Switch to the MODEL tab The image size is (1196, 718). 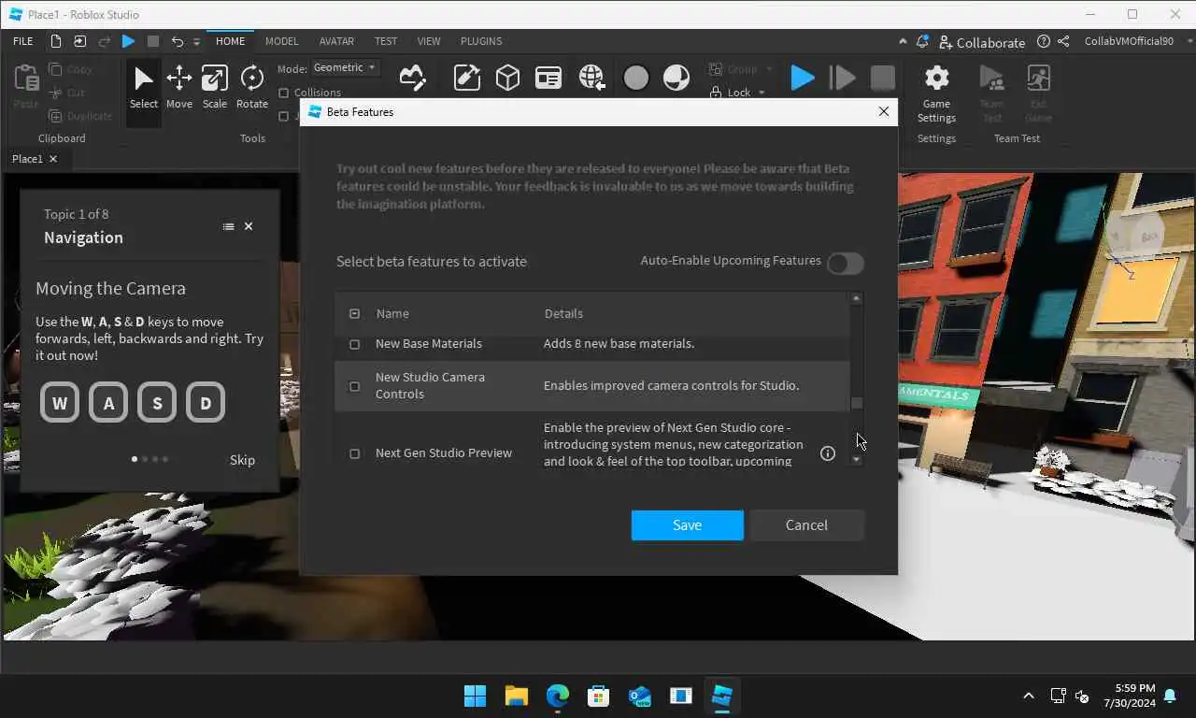click(x=281, y=41)
